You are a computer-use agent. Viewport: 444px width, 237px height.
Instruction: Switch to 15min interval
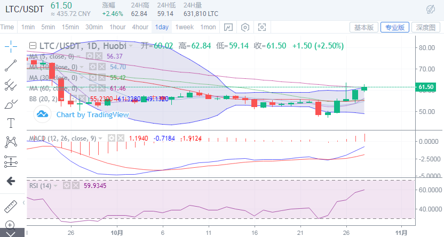pos(70,27)
